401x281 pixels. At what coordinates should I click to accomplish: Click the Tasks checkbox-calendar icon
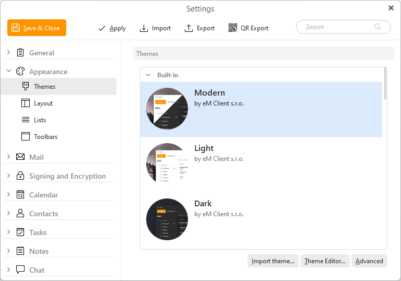click(x=20, y=232)
